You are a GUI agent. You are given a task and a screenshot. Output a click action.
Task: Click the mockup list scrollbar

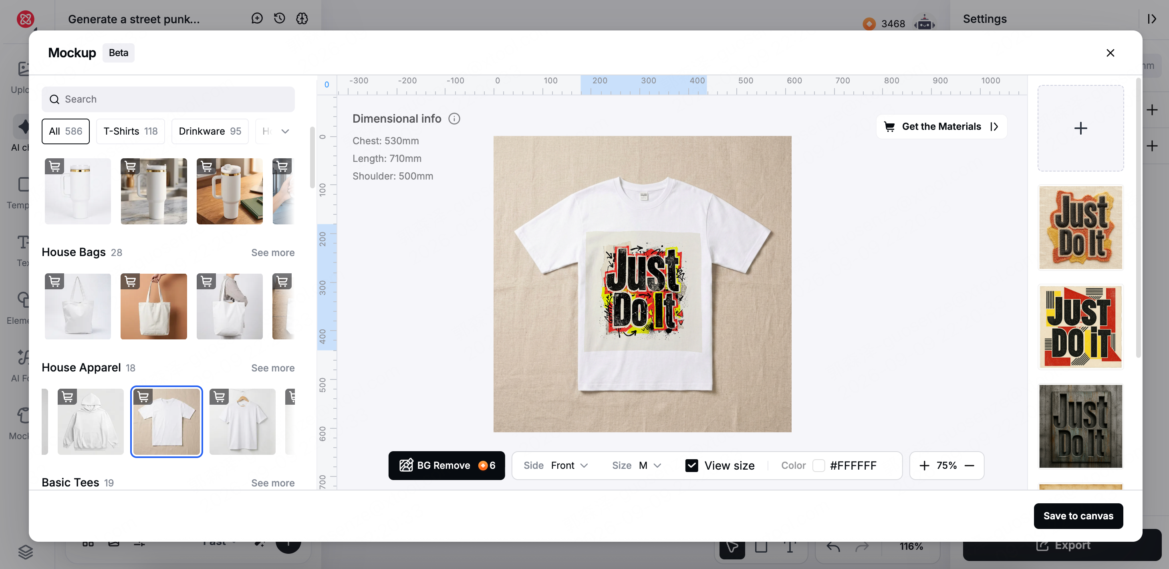click(312, 157)
